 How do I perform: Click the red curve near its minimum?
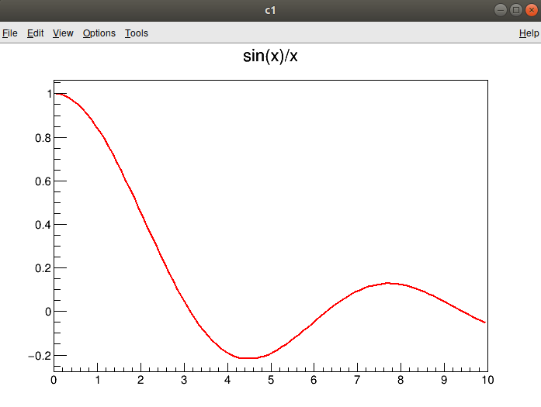[x=248, y=358]
